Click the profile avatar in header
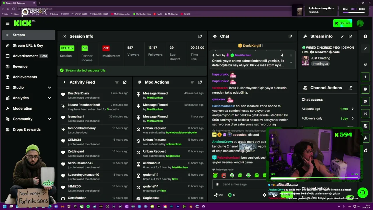Screen dimensions: 373x210 click(x=360, y=23)
